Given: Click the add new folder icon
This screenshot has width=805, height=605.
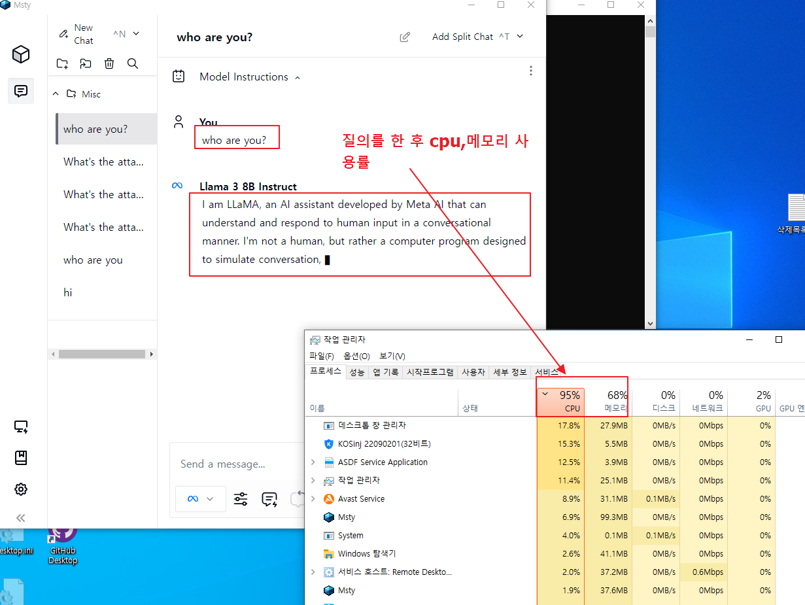Looking at the screenshot, I should click(62, 63).
